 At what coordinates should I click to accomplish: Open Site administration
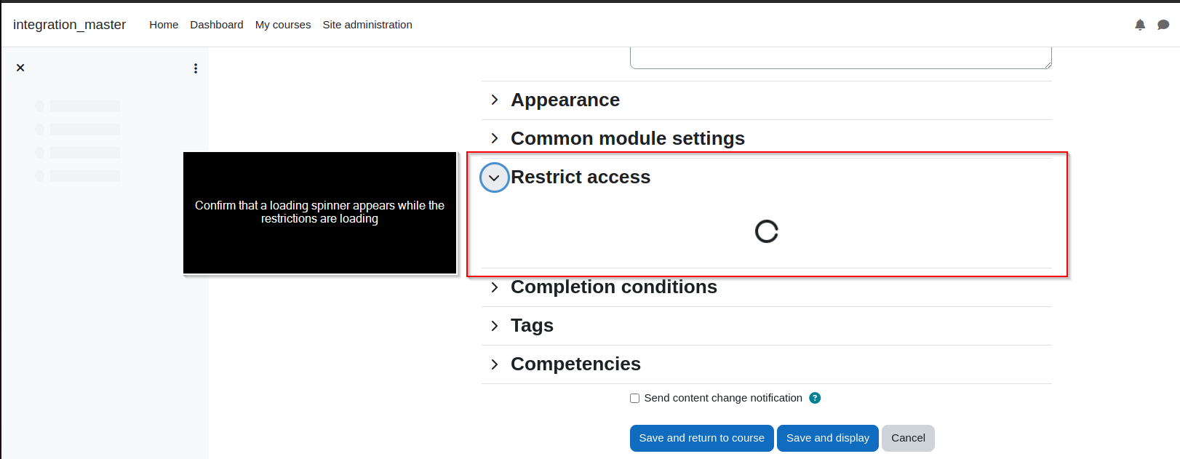[x=367, y=25]
